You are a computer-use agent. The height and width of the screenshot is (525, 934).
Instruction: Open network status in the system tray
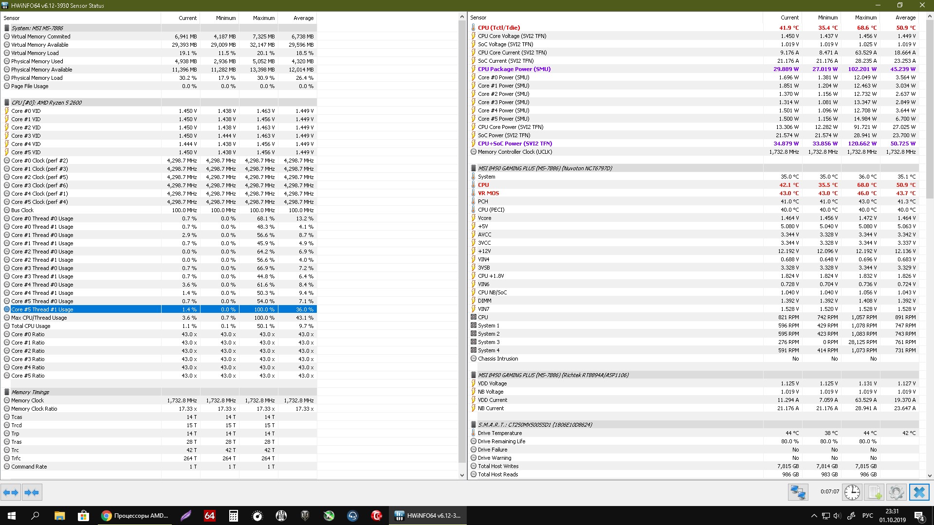coord(826,516)
